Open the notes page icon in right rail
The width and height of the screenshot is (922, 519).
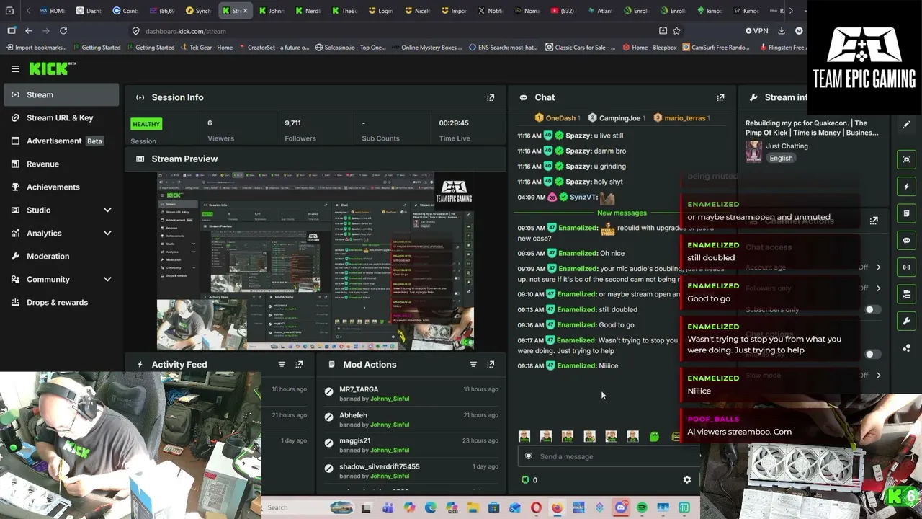point(907,213)
